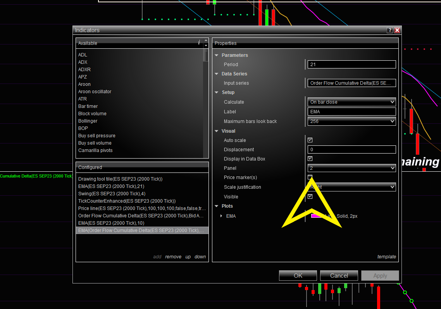Select EMA(Order Flow Cumulative Delta) configured row

point(142,230)
